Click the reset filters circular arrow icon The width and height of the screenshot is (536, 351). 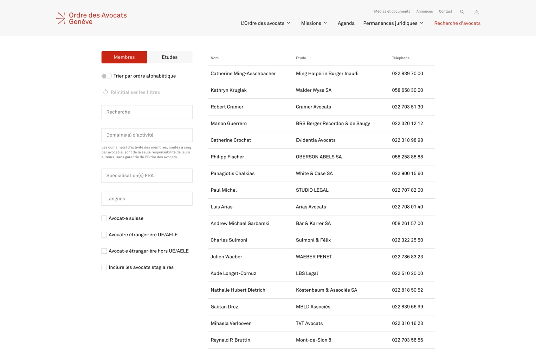tap(105, 92)
